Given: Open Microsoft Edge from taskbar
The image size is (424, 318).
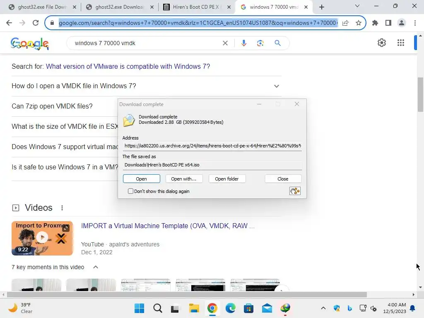Looking at the screenshot, I should [230, 308].
